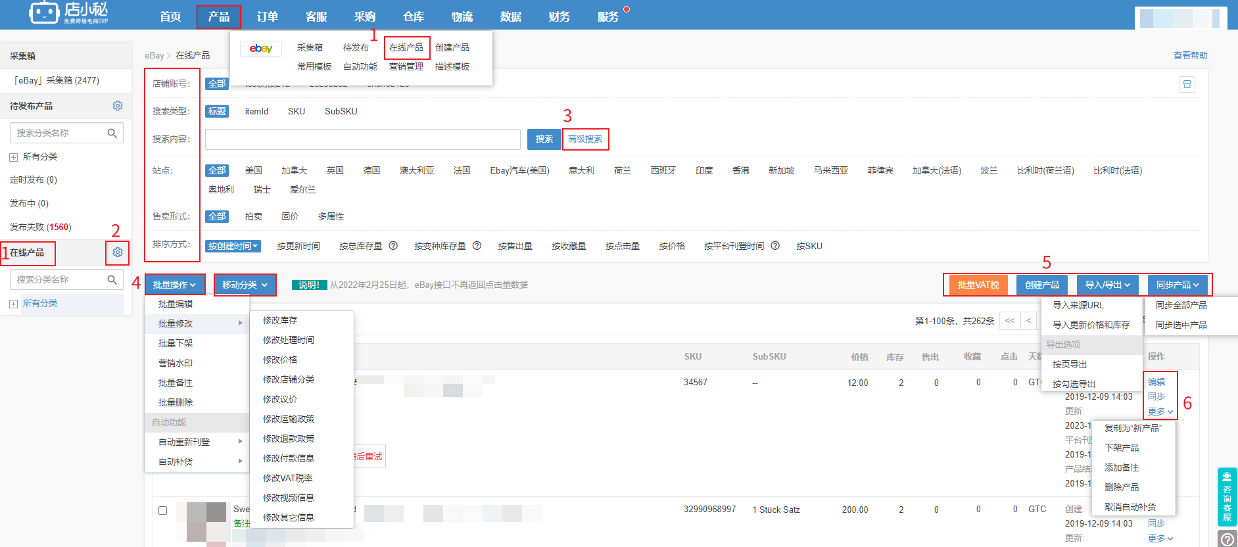Open the 订单 top navigation tab
Screen dimensions: 1238x547
(x=268, y=16)
